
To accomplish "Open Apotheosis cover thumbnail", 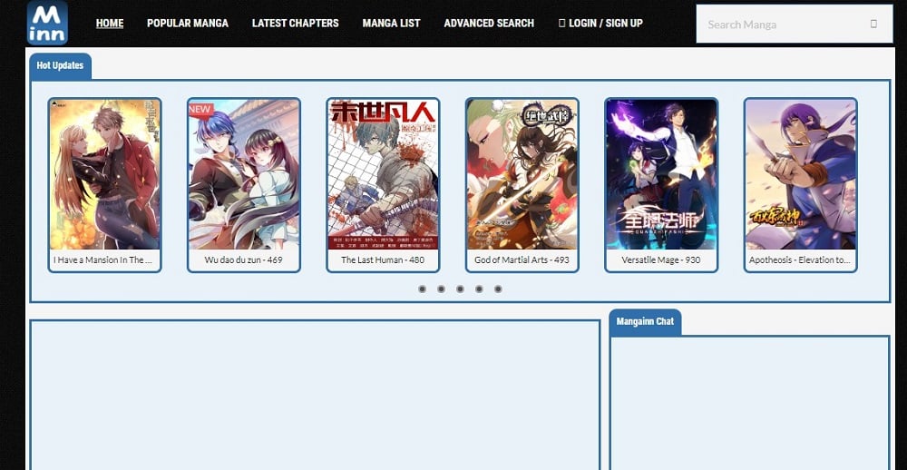I will click(801, 175).
